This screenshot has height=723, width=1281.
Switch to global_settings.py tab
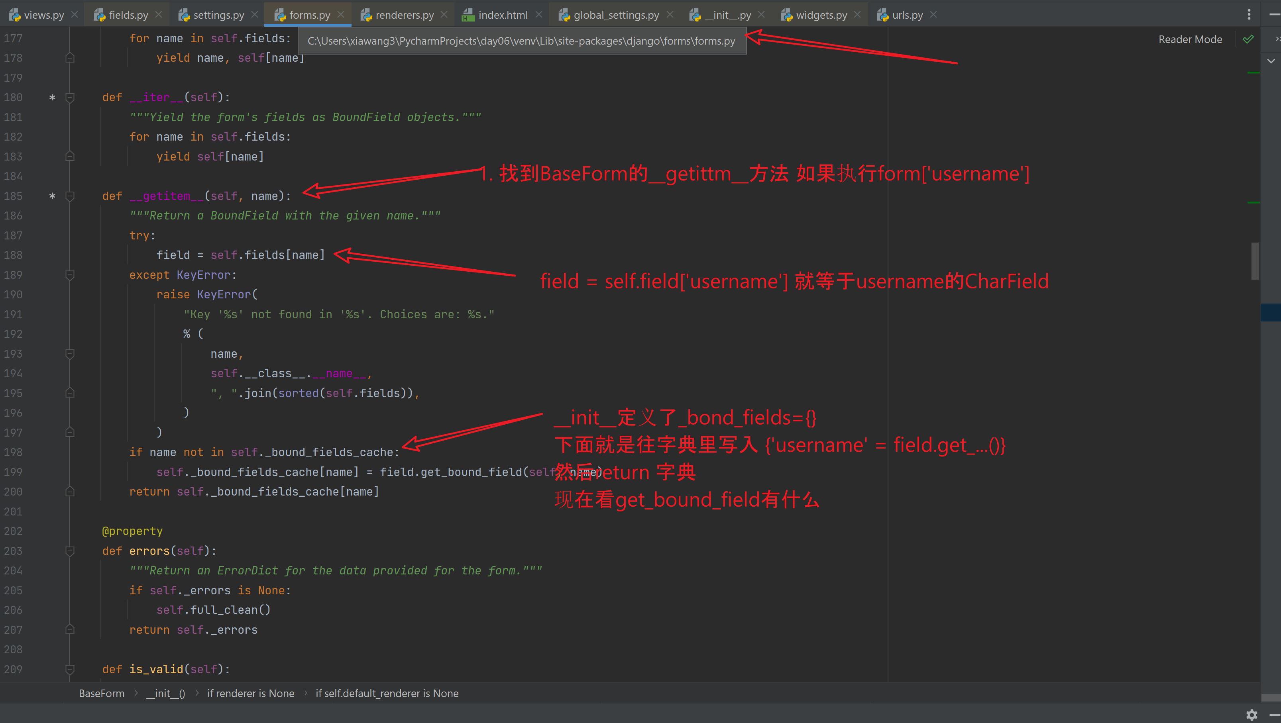point(616,15)
